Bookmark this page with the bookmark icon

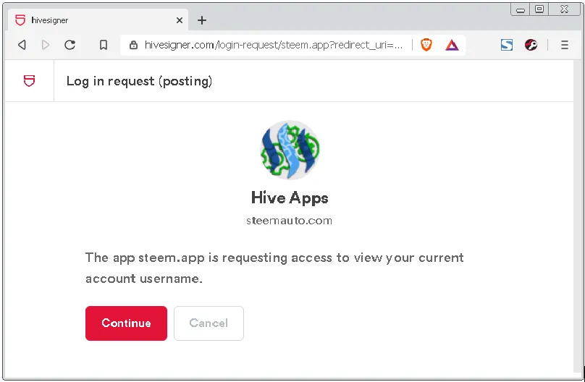(104, 45)
